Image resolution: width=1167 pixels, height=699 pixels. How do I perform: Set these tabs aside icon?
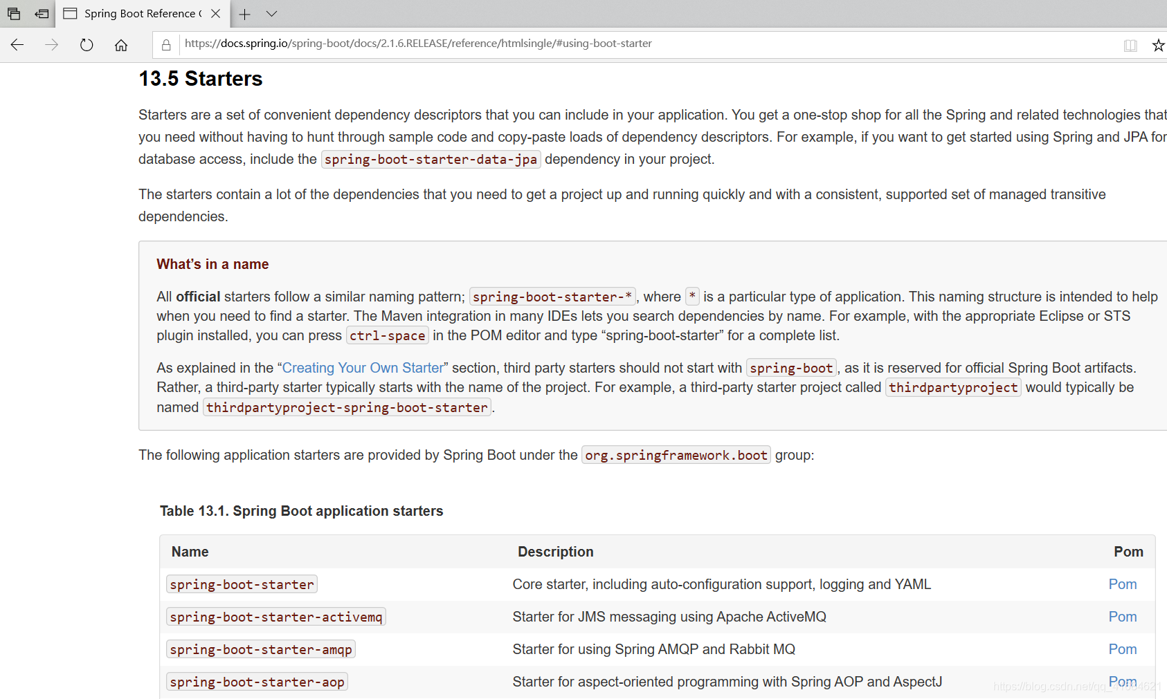[42, 14]
